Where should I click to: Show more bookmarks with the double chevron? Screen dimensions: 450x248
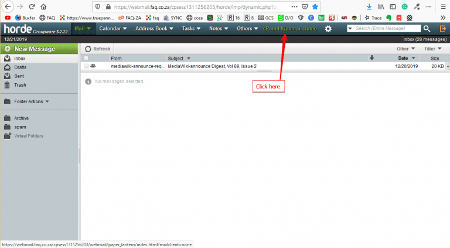[x=443, y=18]
